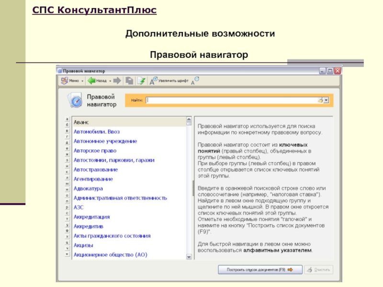Click the document with green arrow icon
The height and width of the screenshot is (287, 383).
141,80
